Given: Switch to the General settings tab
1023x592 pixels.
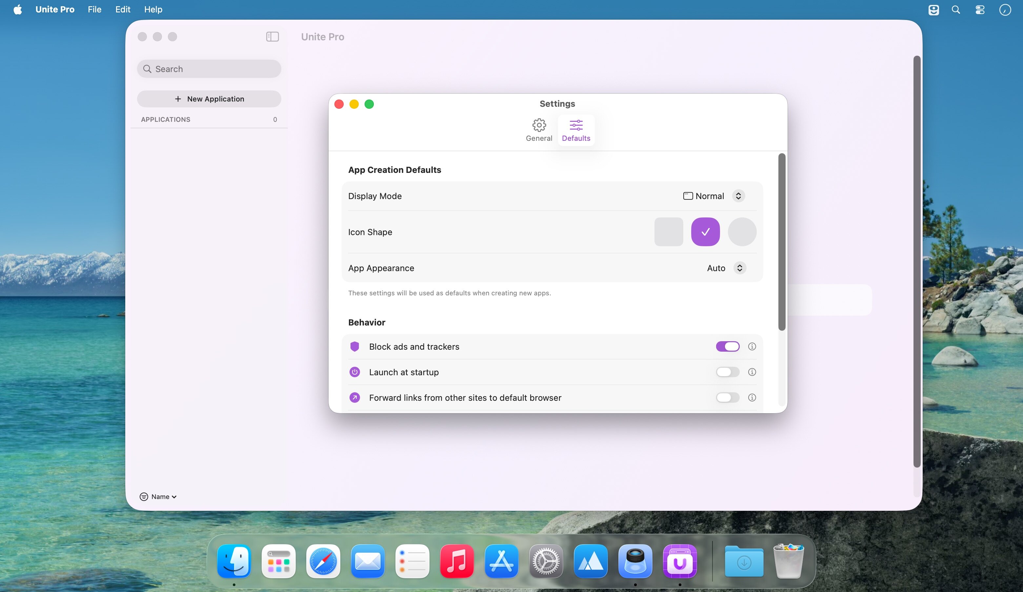Looking at the screenshot, I should [x=539, y=130].
